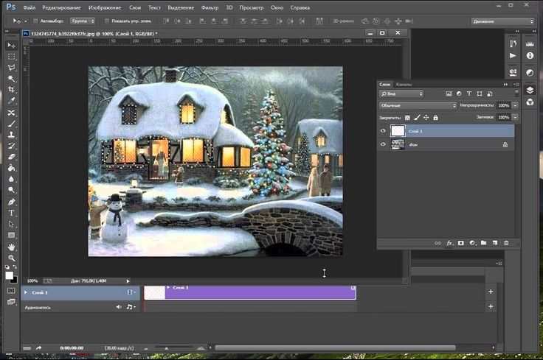Select the Horizontal Type tool
Image resolution: width=543 pixels, height=360 pixels.
(11, 213)
